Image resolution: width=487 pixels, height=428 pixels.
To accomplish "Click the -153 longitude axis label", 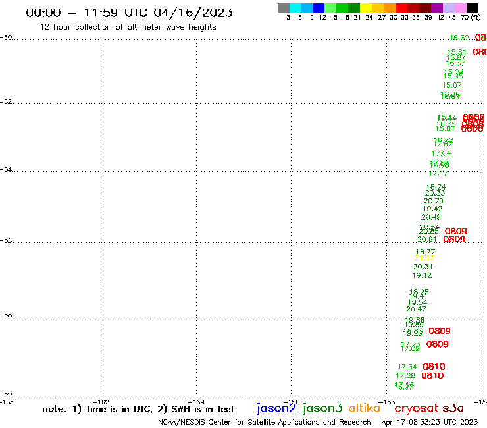I will click(387, 402).
